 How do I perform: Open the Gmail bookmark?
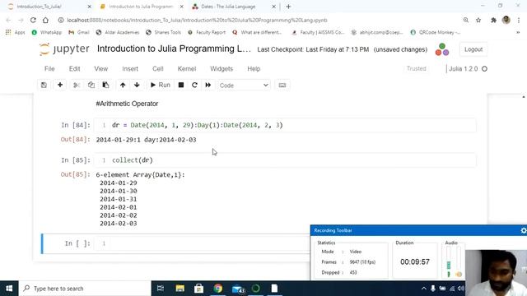pos(79,32)
